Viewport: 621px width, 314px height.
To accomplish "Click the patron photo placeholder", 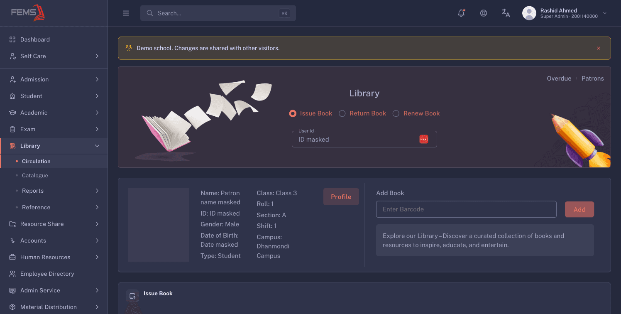I will pos(159,225).
